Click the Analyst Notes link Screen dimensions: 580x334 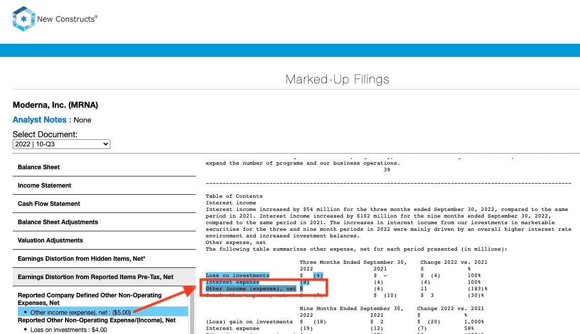click(39, 120)
